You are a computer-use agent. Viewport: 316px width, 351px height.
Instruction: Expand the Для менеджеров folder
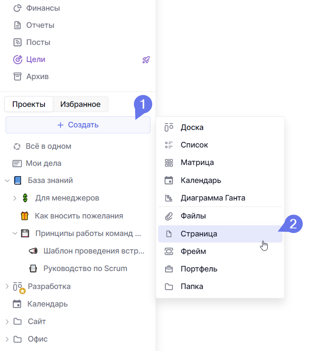[x=15, y=198]
